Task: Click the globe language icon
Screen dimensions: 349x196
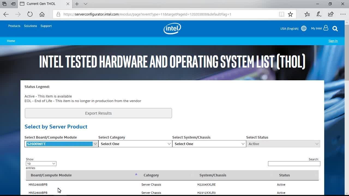Action: click(304, 28)
